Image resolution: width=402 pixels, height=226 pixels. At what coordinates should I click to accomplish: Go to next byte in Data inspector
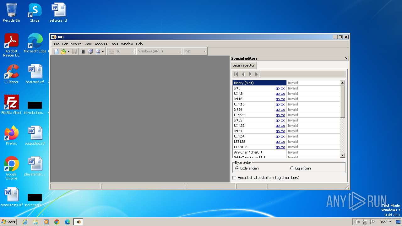point(250,74)
